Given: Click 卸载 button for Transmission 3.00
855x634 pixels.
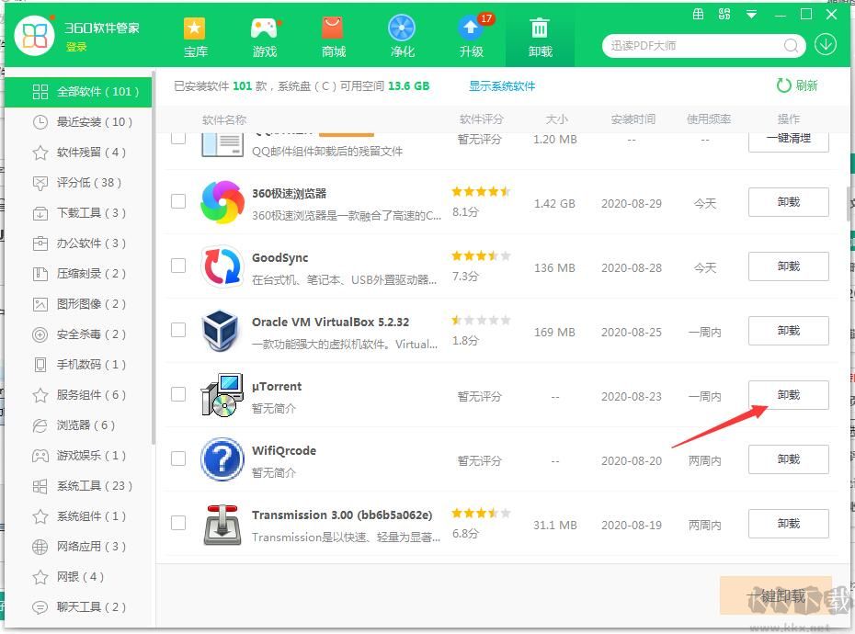Looking at the screenshot, I should point(789,524).
